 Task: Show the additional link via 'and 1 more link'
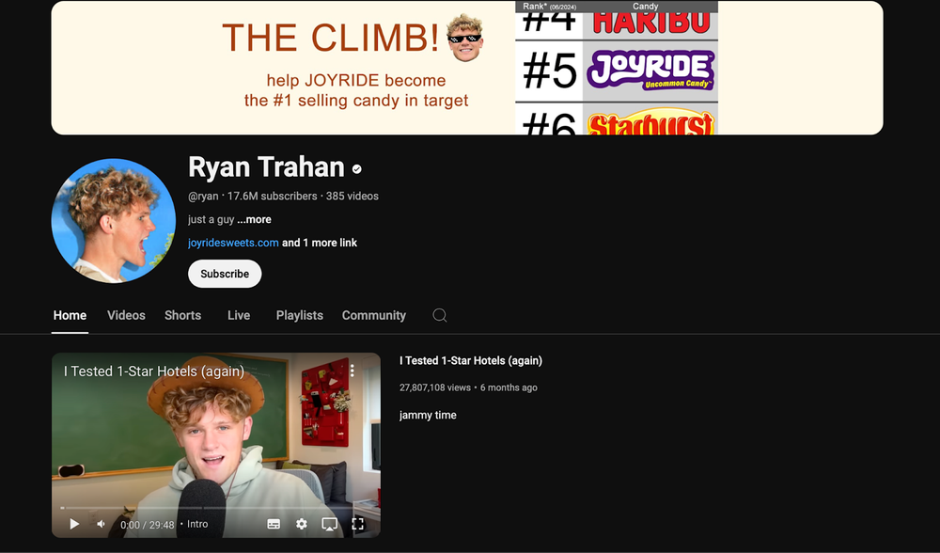[x=320, y=243]
